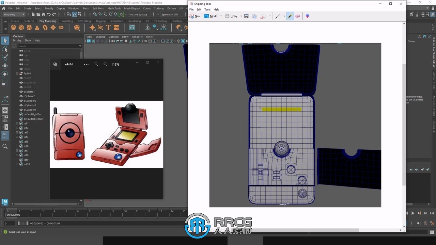Toggle single perspective panel layout button
The image size is (436, 245).
tap(5, 110)
